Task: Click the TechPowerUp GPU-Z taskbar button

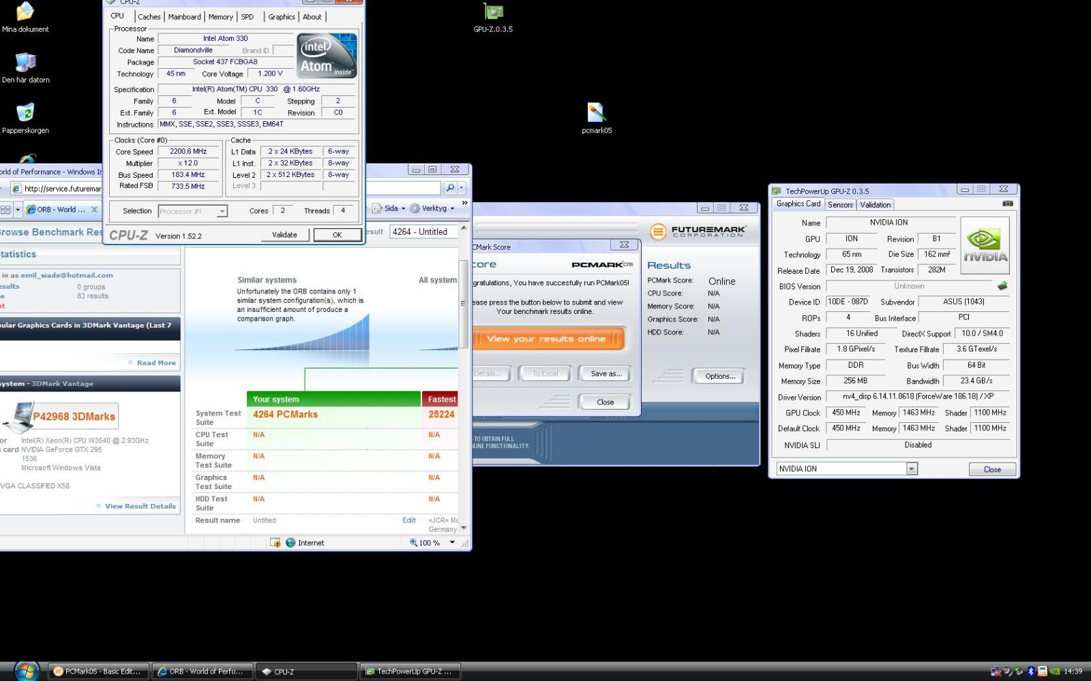Action: coord(410,671)
